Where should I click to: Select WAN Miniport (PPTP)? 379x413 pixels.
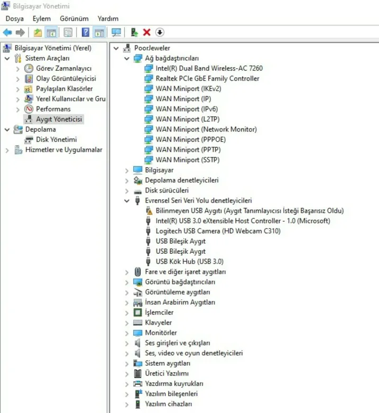pos(188,150)
